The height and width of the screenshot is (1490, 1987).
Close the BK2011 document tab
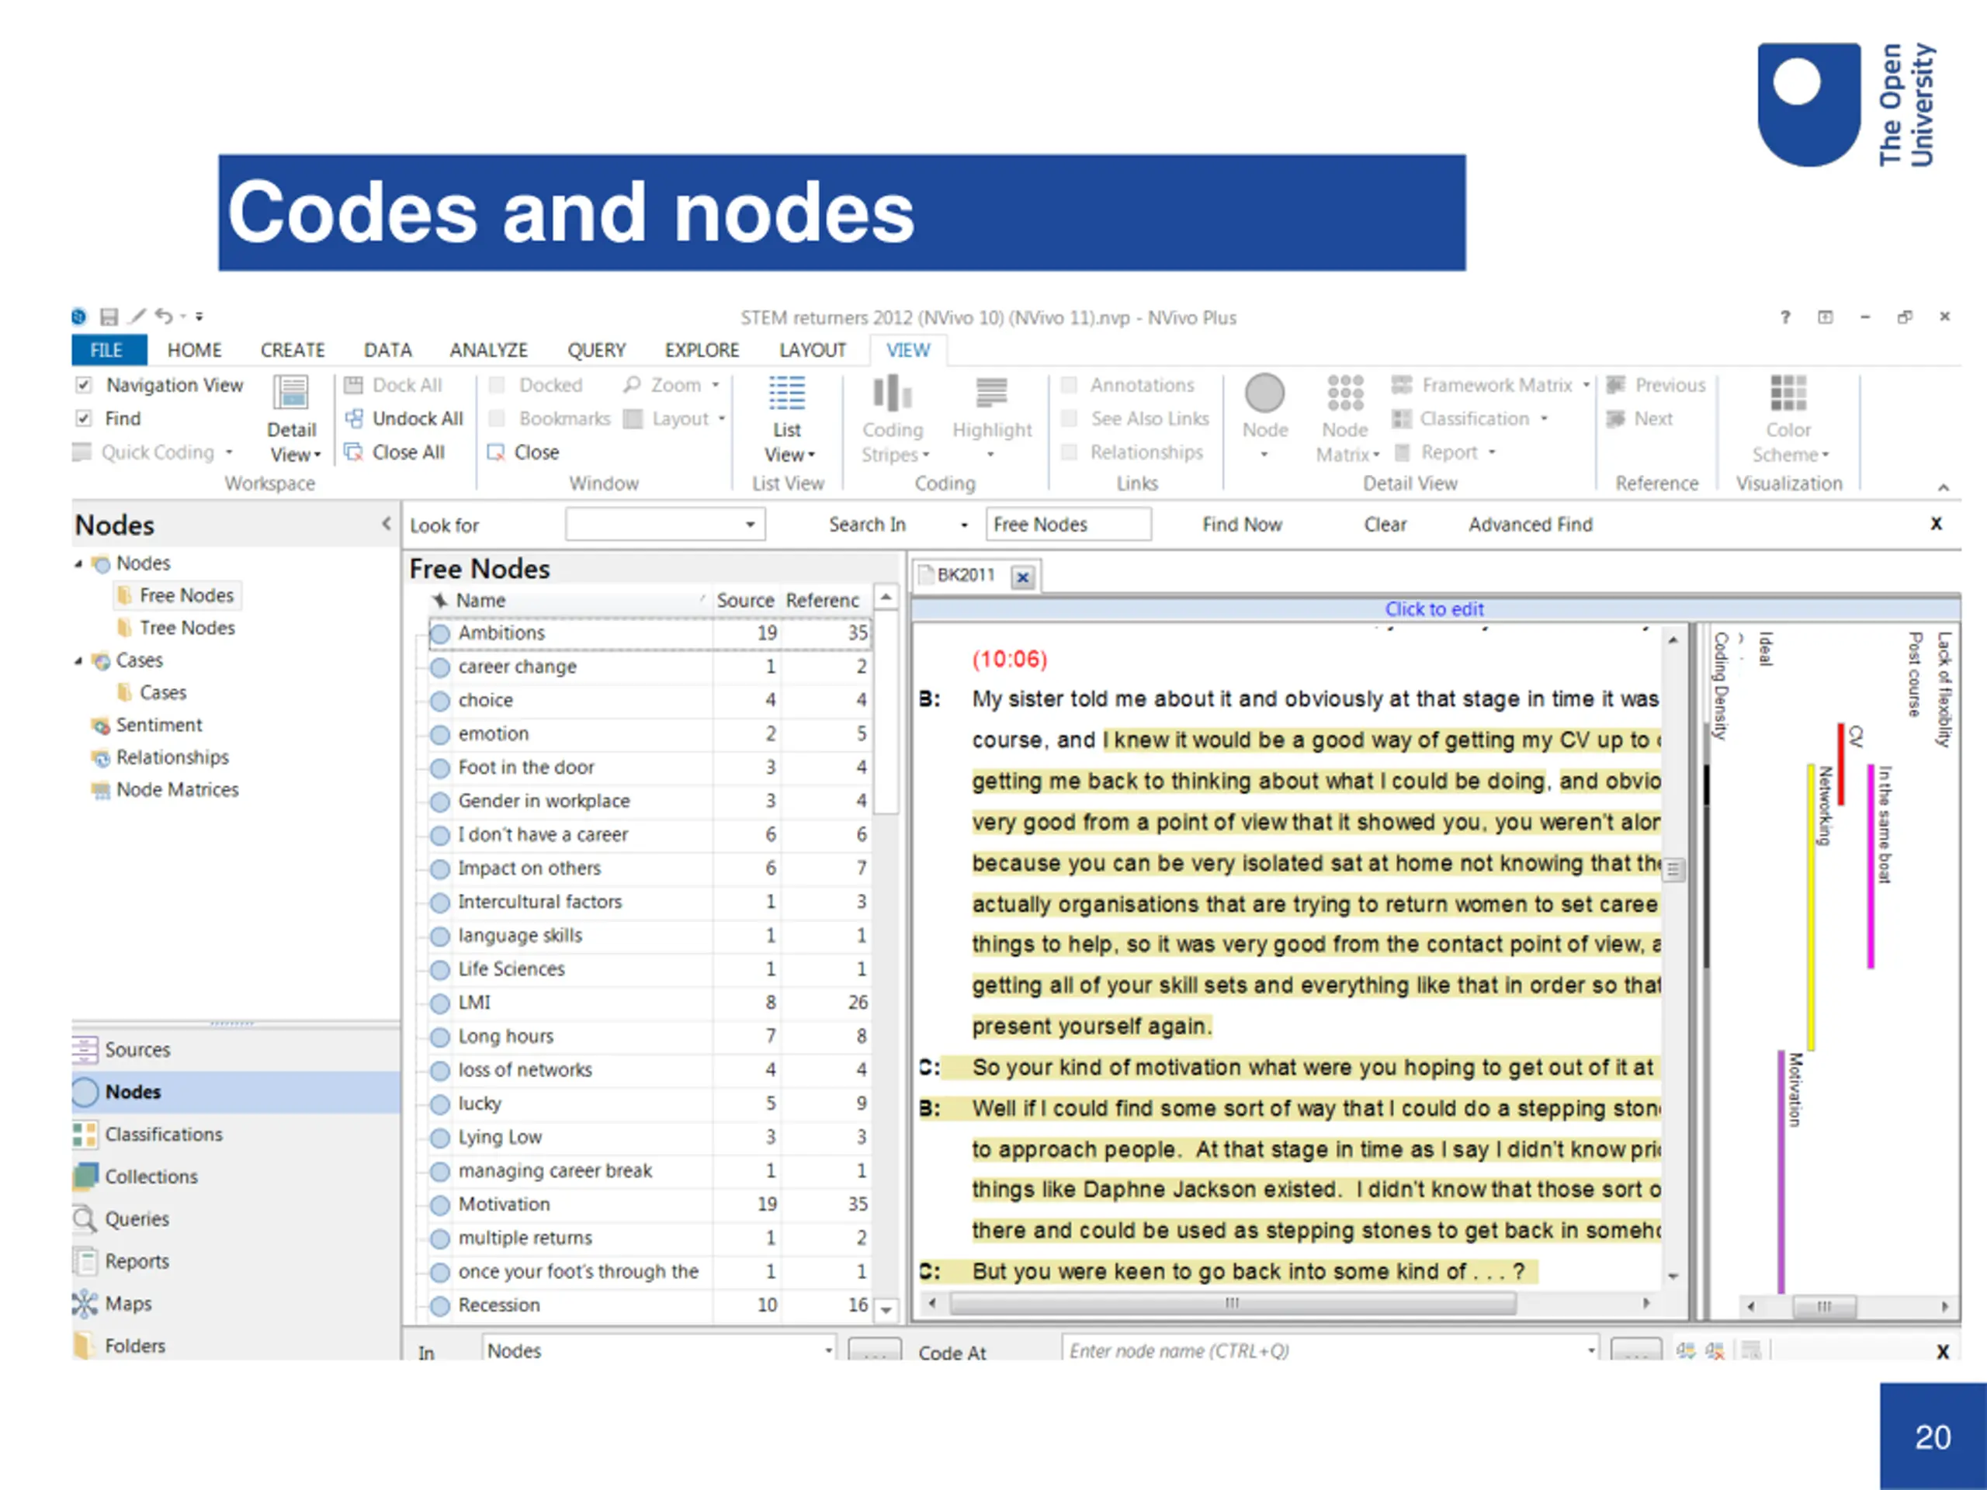coord(1022,577)
